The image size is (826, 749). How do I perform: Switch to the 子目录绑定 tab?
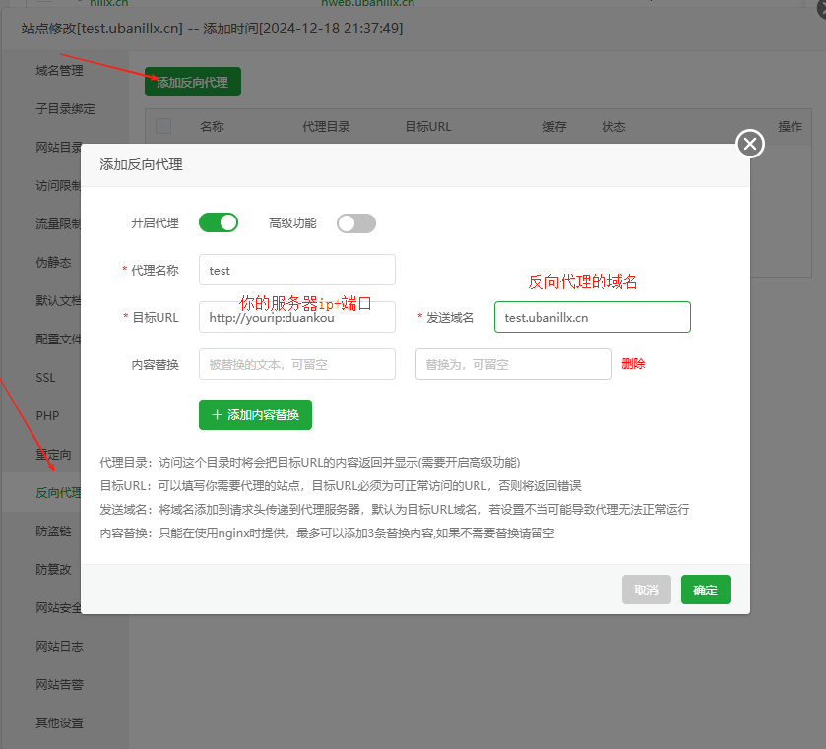[65, 109]
